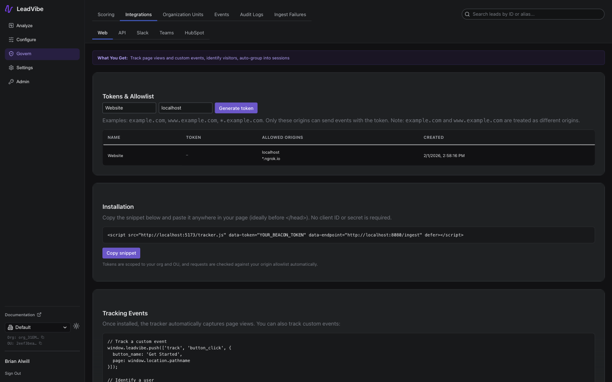Screen dimensions: 612x382
Task: Open Documentation via the external link icon
Action: tap(40, 315)
